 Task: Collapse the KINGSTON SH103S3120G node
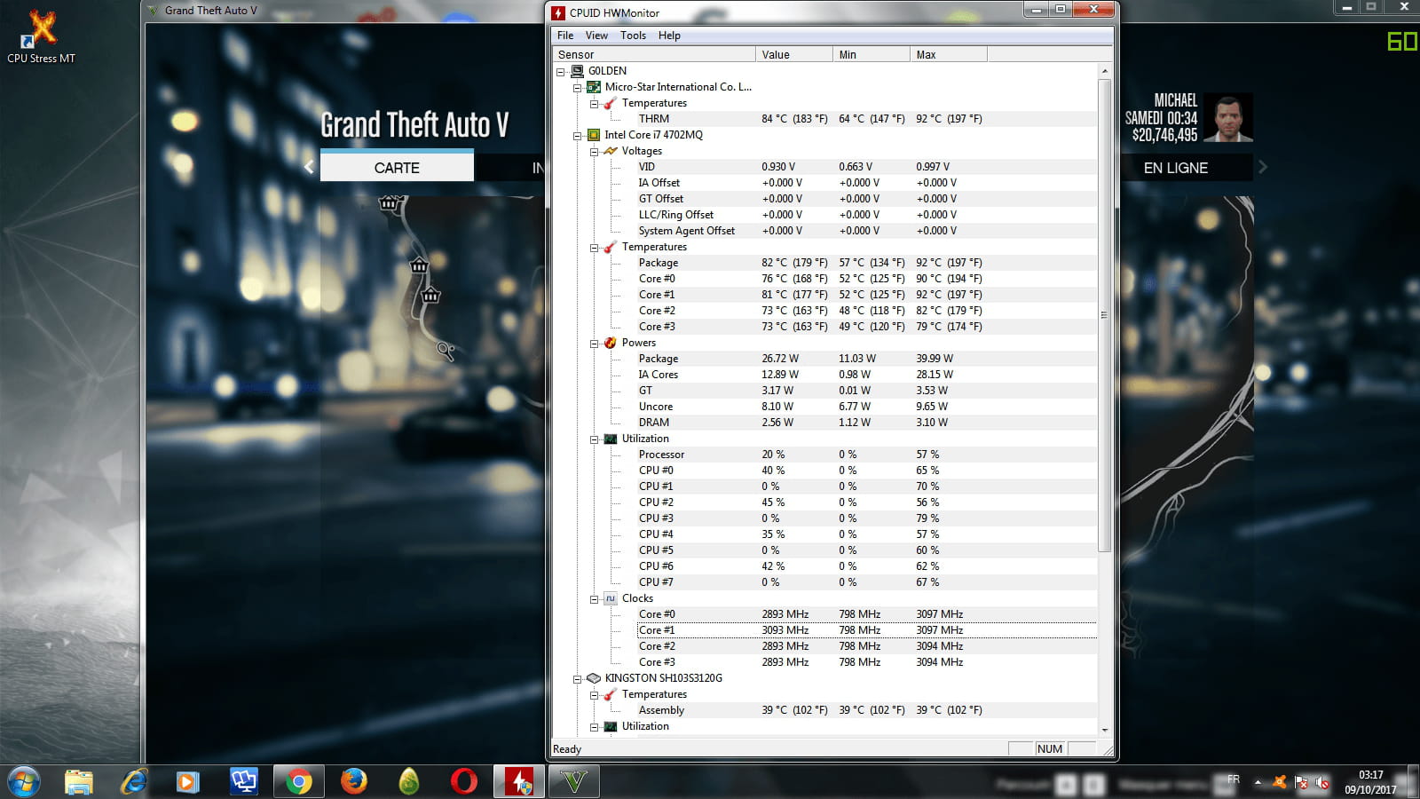coord(578,678)
